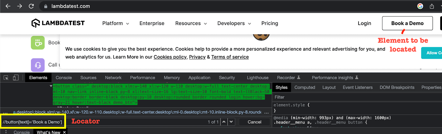The width and height of the screenshot is (442, 134).
Task: Open the Cookies policy link
Action: [x=170, y=57]
